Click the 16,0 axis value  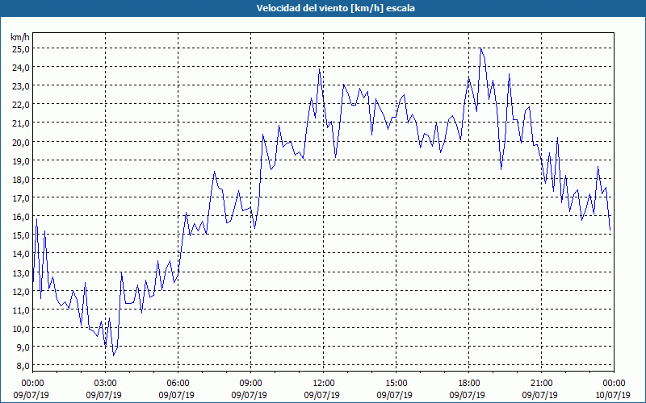(20, 216)
